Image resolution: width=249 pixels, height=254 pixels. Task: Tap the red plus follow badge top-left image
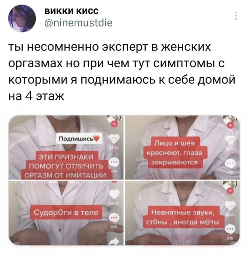pos(114,124)
